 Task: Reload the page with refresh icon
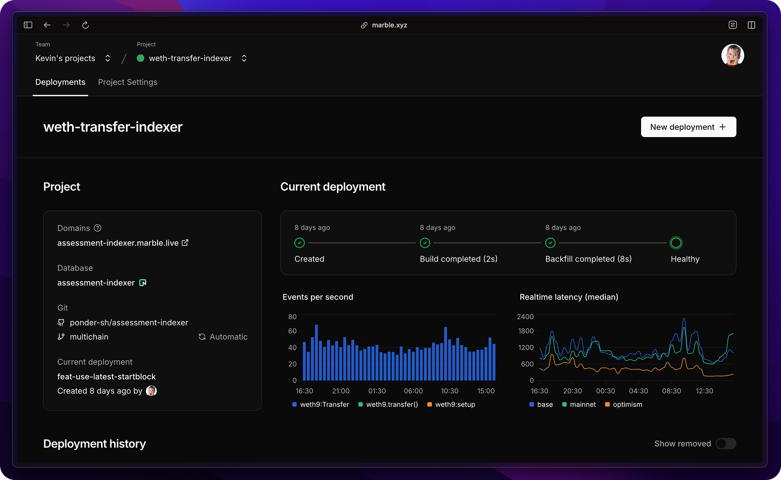coord(86,25)
